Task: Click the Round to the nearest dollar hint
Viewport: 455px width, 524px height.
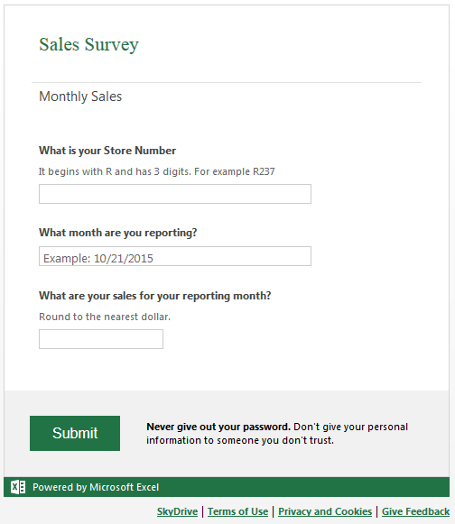Action: point(105,317)
